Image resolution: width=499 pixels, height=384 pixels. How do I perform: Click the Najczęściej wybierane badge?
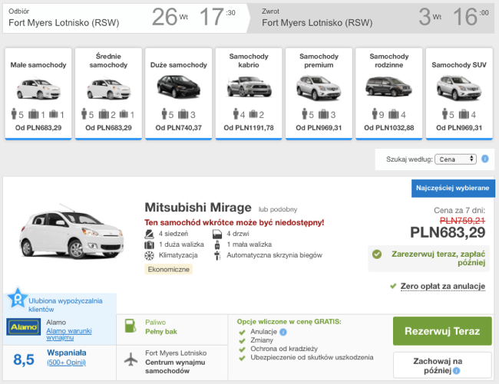452,188
